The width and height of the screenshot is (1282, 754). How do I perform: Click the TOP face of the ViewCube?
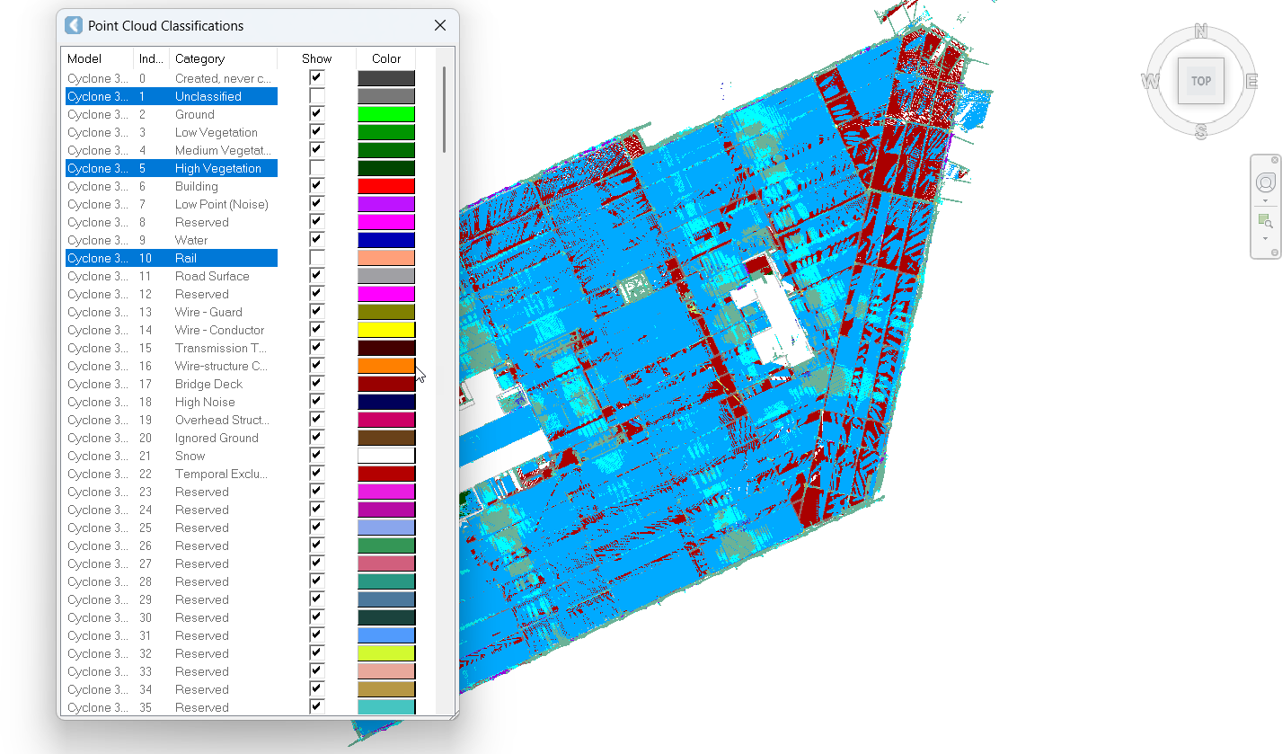tap(1200, 81)
